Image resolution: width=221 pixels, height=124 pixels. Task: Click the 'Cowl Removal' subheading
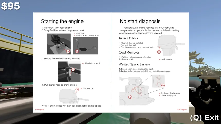[129, 53]
